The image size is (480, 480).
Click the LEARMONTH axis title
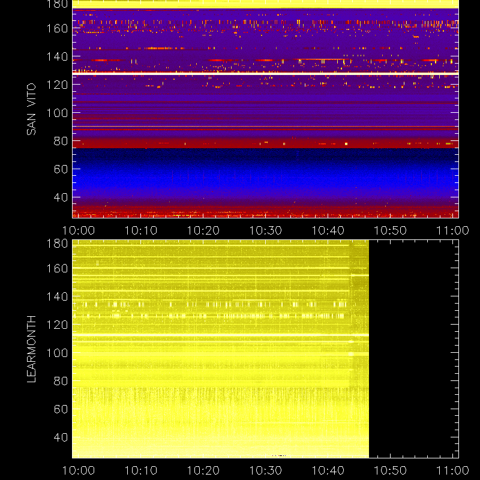point(31,349)
